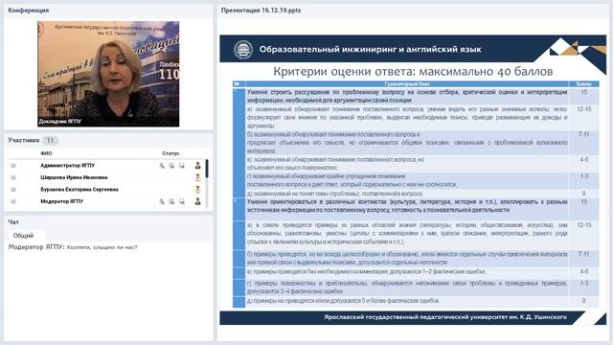Screen dimensions: 613x345
Task: Click camera status icon for Администратор ЯГПУ
Action: 171,166
